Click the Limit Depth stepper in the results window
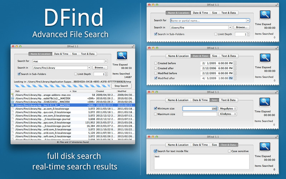The width and height of the screenshot is (286, 179). tap(106, 74)
